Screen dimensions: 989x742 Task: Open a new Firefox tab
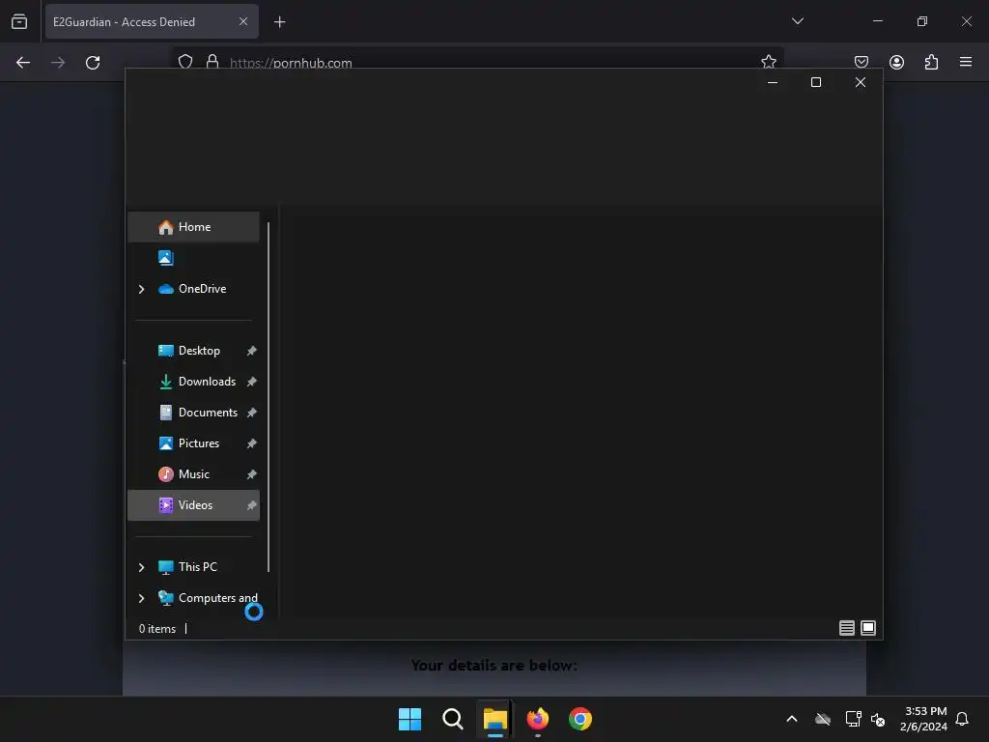tap(279, 22)
